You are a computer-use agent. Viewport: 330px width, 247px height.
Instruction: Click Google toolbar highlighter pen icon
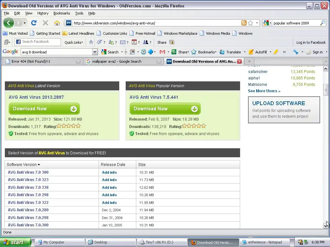coord(276,52)
